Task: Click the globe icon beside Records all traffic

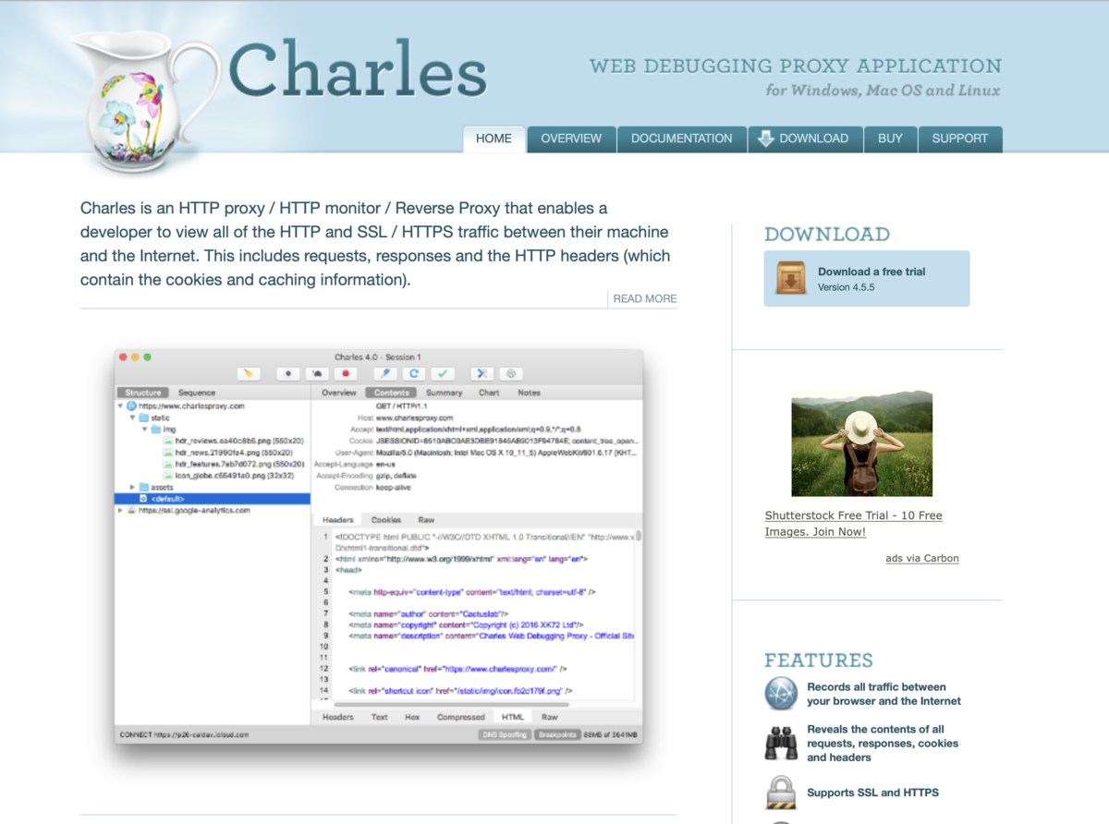Action: pyautogui.click(x=781, y=694)
